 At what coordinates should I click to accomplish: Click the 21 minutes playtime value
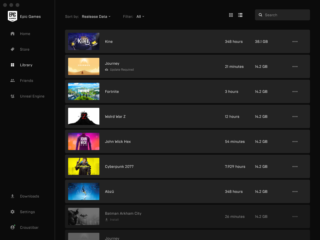[234, 67]
